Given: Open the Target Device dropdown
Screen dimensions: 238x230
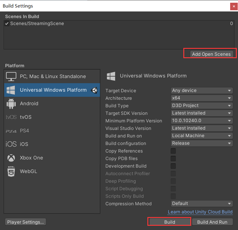Looking at the screenshot, I should tap(202, 90).
